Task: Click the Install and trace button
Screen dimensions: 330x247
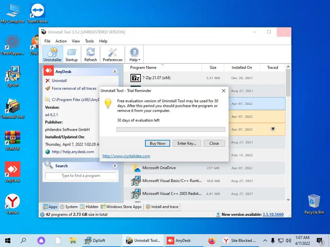Action: coord(162,207)
